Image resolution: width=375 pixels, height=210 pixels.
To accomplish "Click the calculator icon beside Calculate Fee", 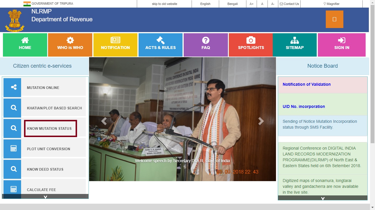I will (x=12, y=189).
